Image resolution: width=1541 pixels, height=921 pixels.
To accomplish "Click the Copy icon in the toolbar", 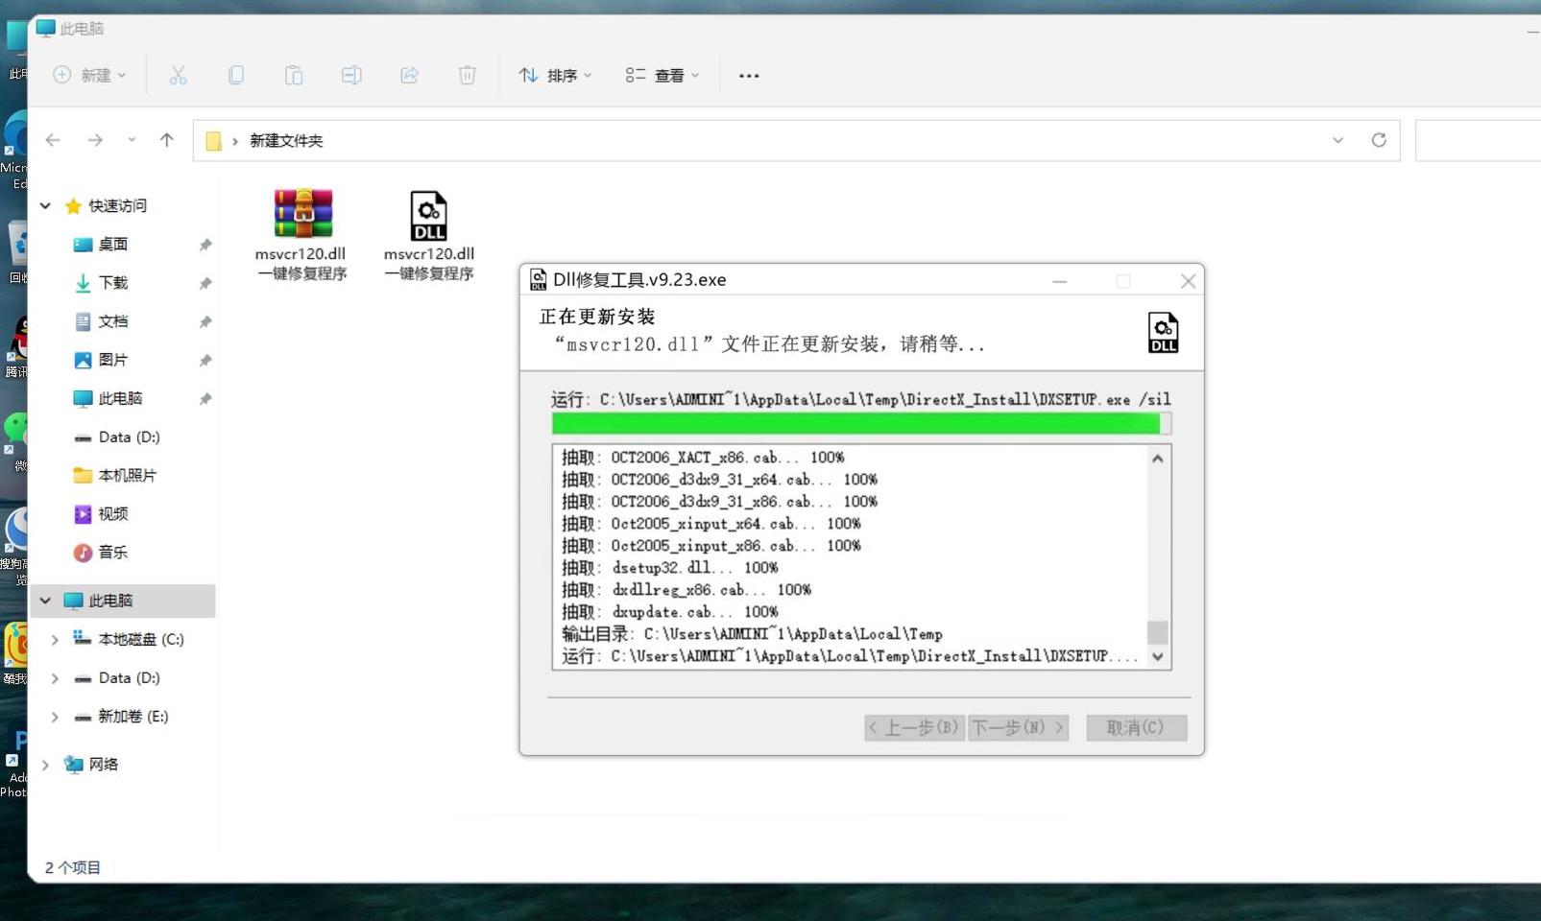I will click(236, 75).
